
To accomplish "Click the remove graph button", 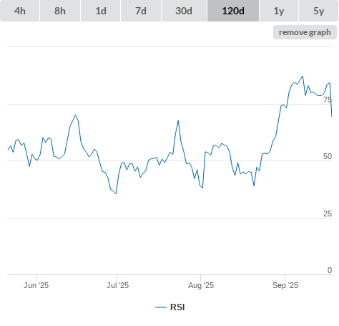I will click(x=305, y=32).
